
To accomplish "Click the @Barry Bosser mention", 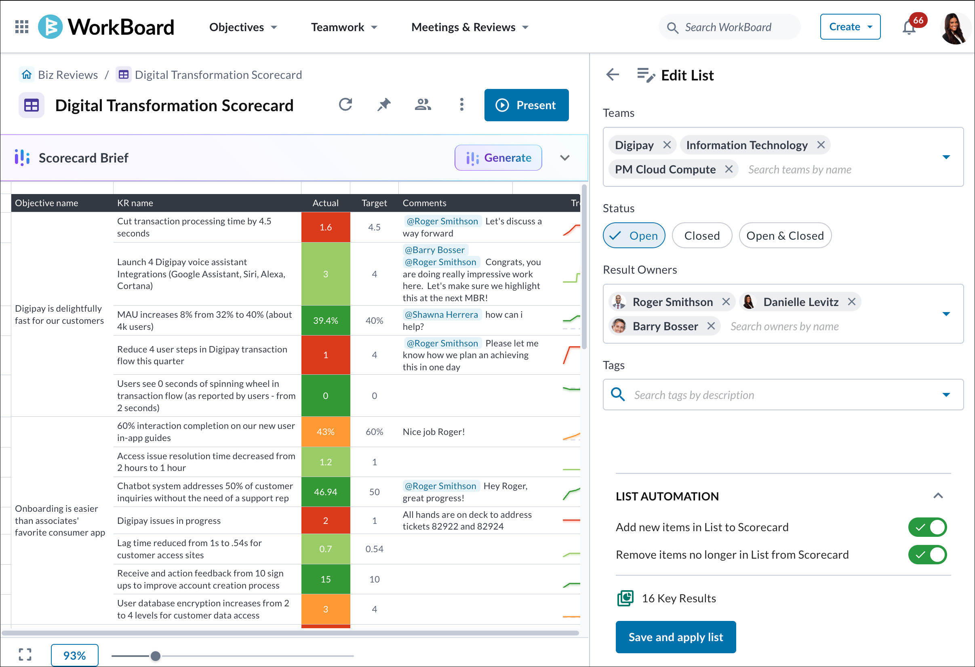I will pyautogui.click(x=435, y=250).
